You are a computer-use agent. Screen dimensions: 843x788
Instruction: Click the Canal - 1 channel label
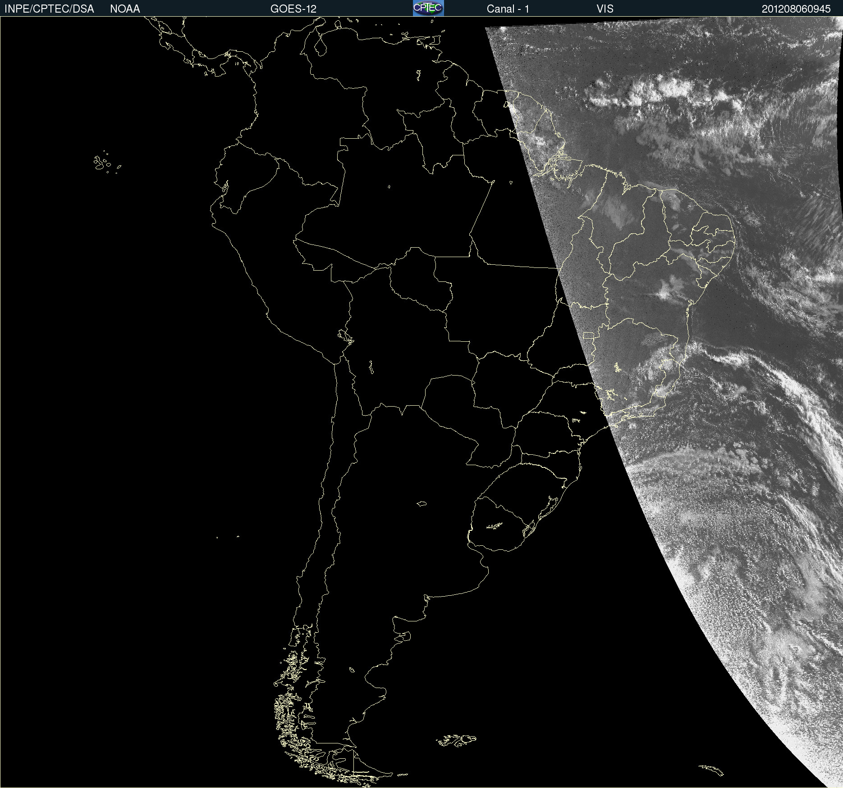[x=508, y=9]
